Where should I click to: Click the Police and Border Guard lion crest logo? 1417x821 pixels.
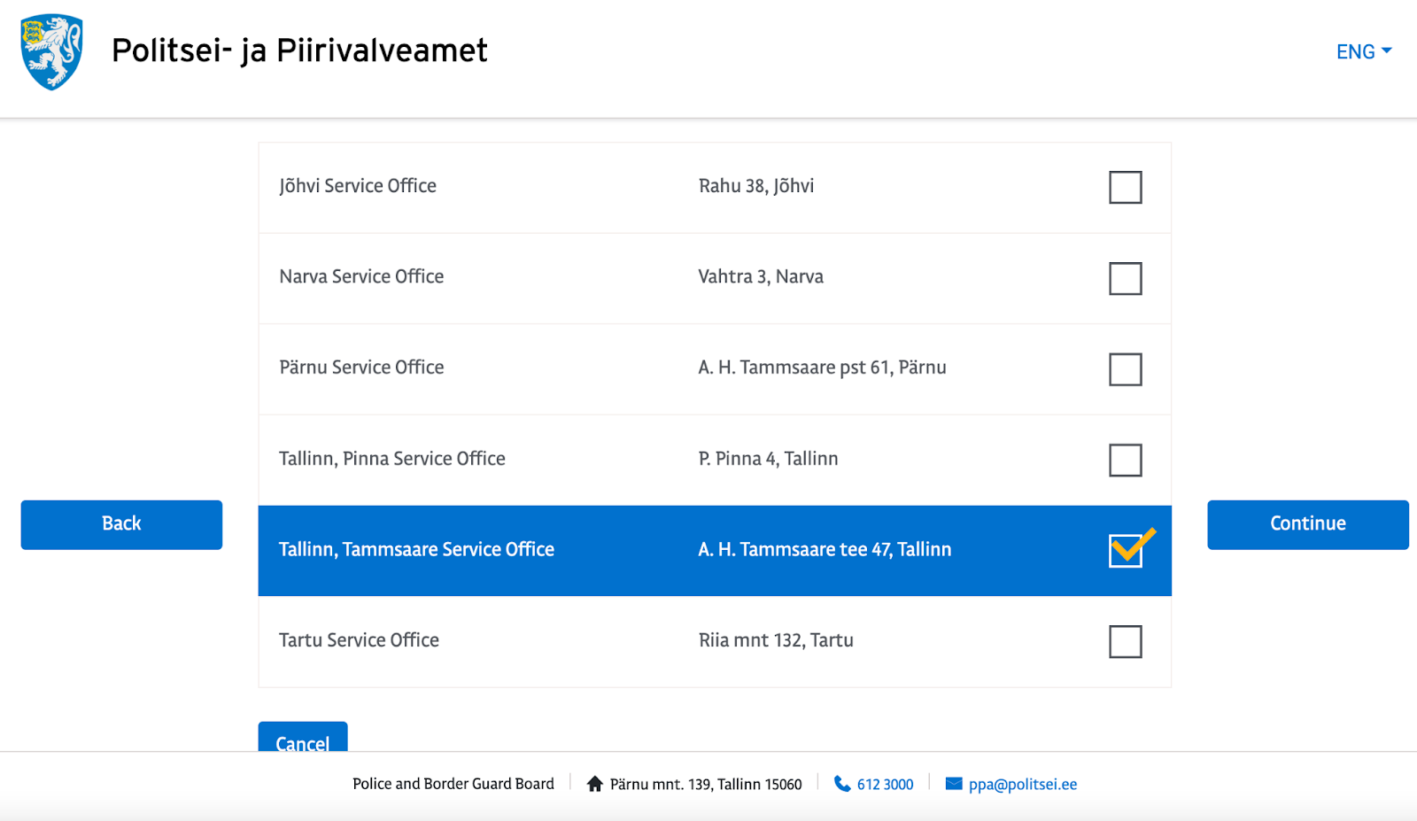[52, 51]
